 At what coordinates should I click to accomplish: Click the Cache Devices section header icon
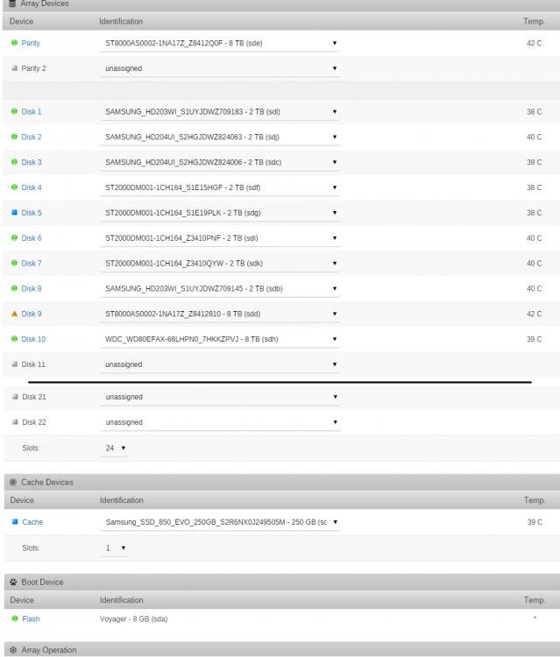(x=13, y=483)
